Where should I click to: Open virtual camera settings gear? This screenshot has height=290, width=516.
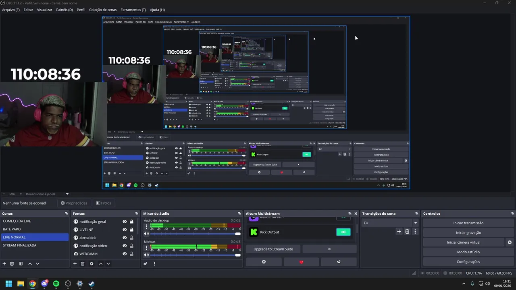[x=510, y=242]
